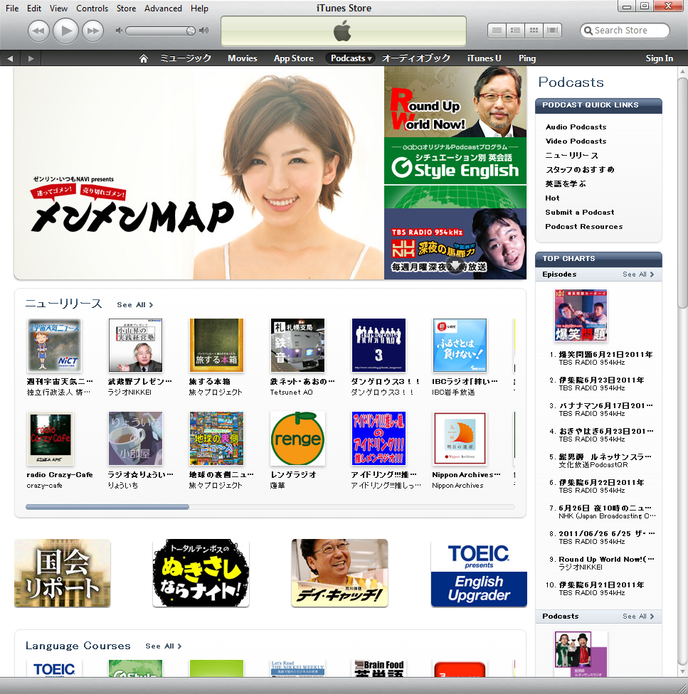Go back with the left arrow
The image size is (688, 694).
(x=10, y=58)
